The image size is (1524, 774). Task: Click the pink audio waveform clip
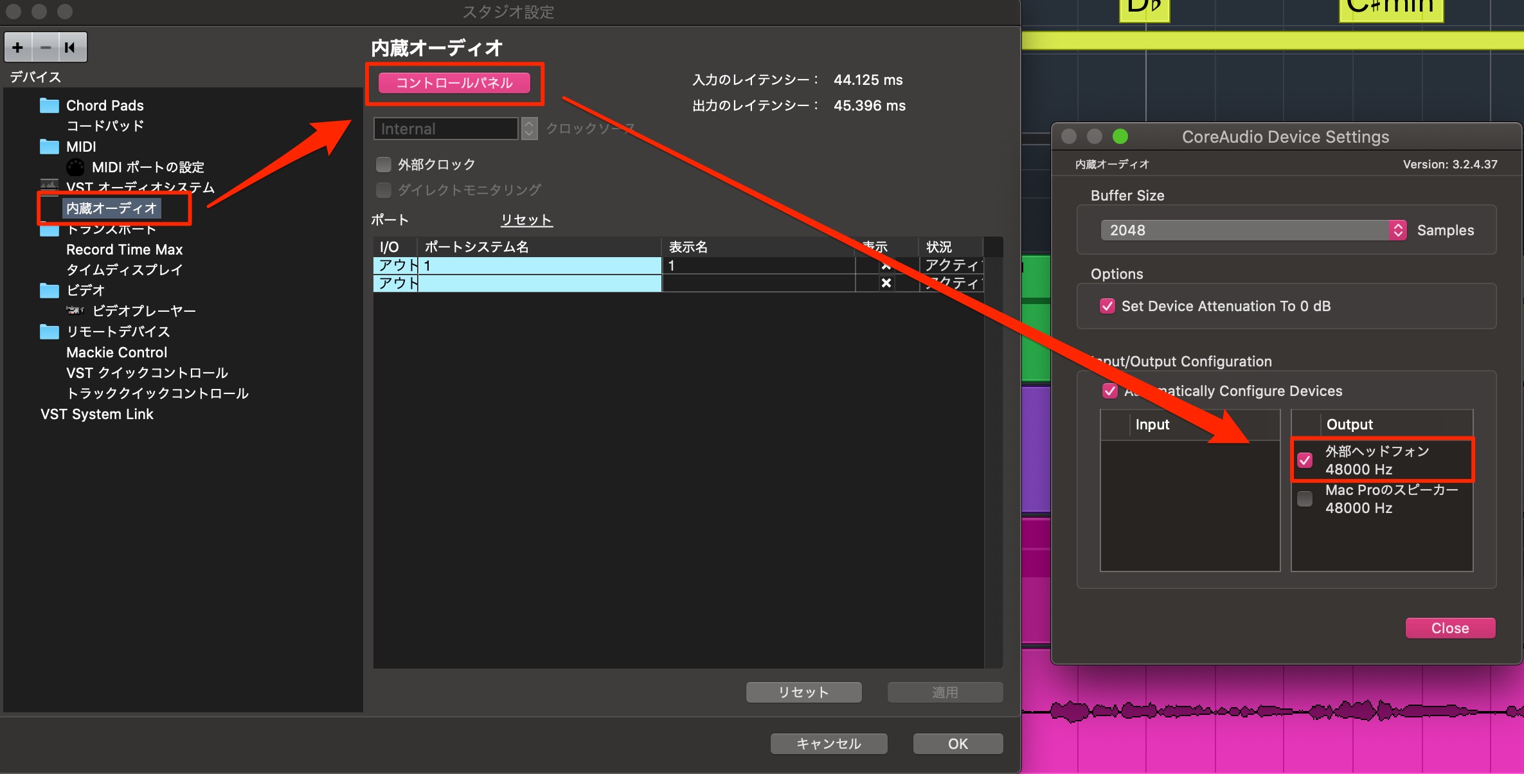point(1273,712)
